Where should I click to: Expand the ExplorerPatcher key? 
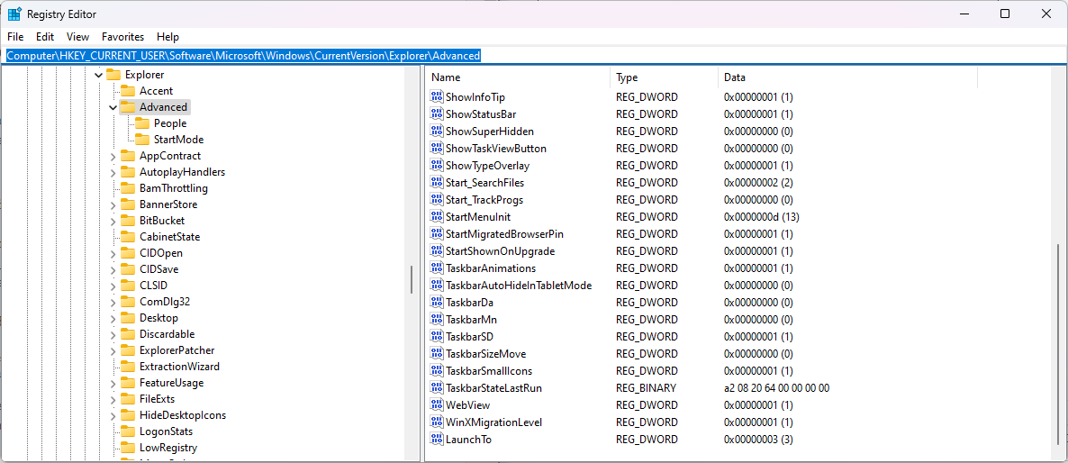(x=113, y=350)
